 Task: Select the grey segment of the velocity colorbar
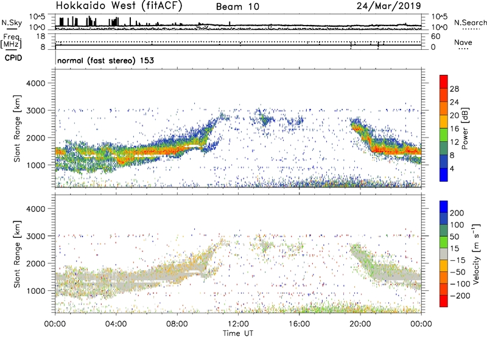[x=444, y=254]
